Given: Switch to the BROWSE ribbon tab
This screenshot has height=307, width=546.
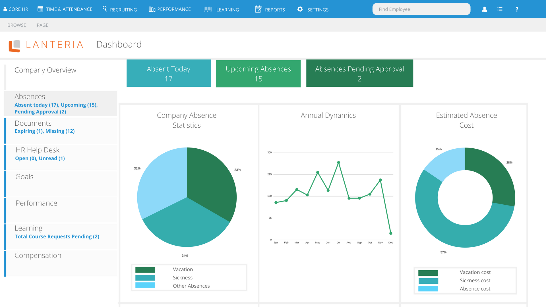Looking at the screenshot, I should tap(17, 25).
